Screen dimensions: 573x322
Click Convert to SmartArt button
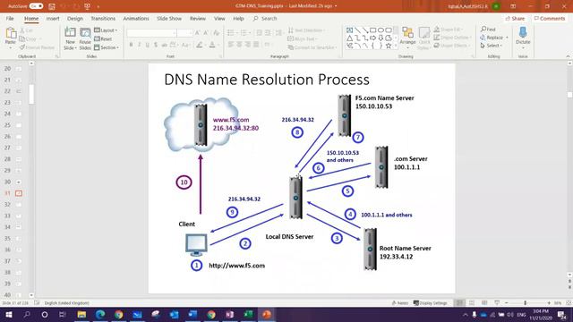click(312, 47)
